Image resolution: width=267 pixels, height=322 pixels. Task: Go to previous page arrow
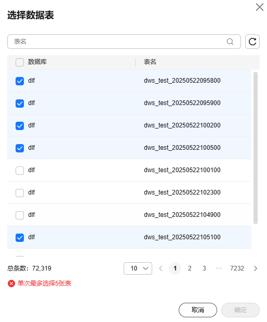click(161, 268)
